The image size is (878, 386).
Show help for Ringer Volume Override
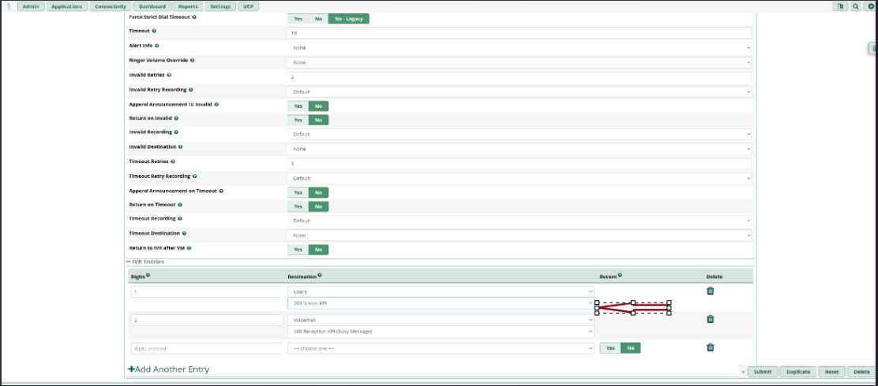tap(192, 60)
